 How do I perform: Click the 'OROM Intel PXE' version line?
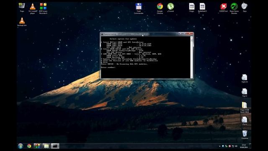pyautogui.click(x=126, y=55)
